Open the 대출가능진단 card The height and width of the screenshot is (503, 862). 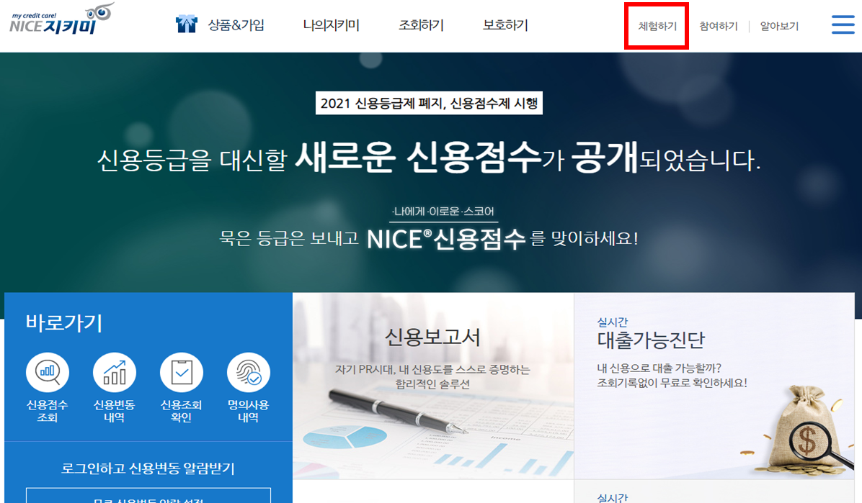click(x=714, y=386)
